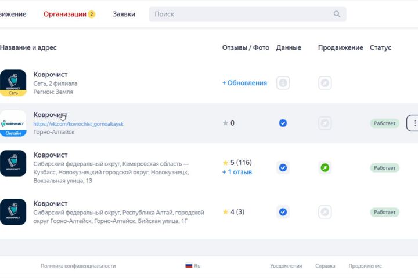Click the + 1 отзыв link
Viewport: 418px width, 278px height.
point(237,172)
